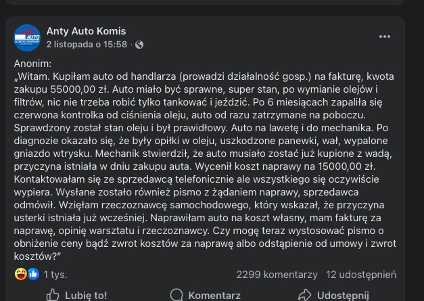Click the speech bubble icon beside Komentarz

pyautogui.click(x=176, y=295)
